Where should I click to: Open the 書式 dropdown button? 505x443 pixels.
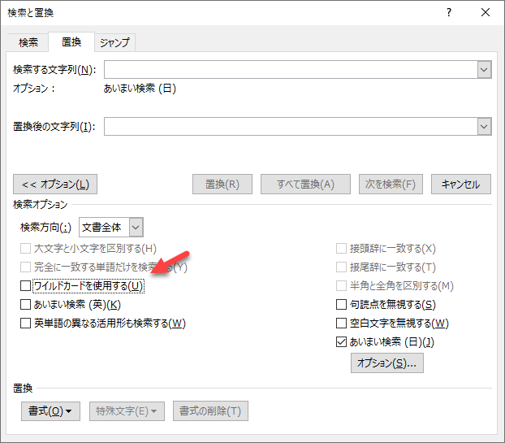[x=50, y=411]
